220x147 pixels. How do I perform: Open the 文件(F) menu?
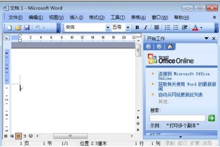pyautogui.click(x=15, y=18)
